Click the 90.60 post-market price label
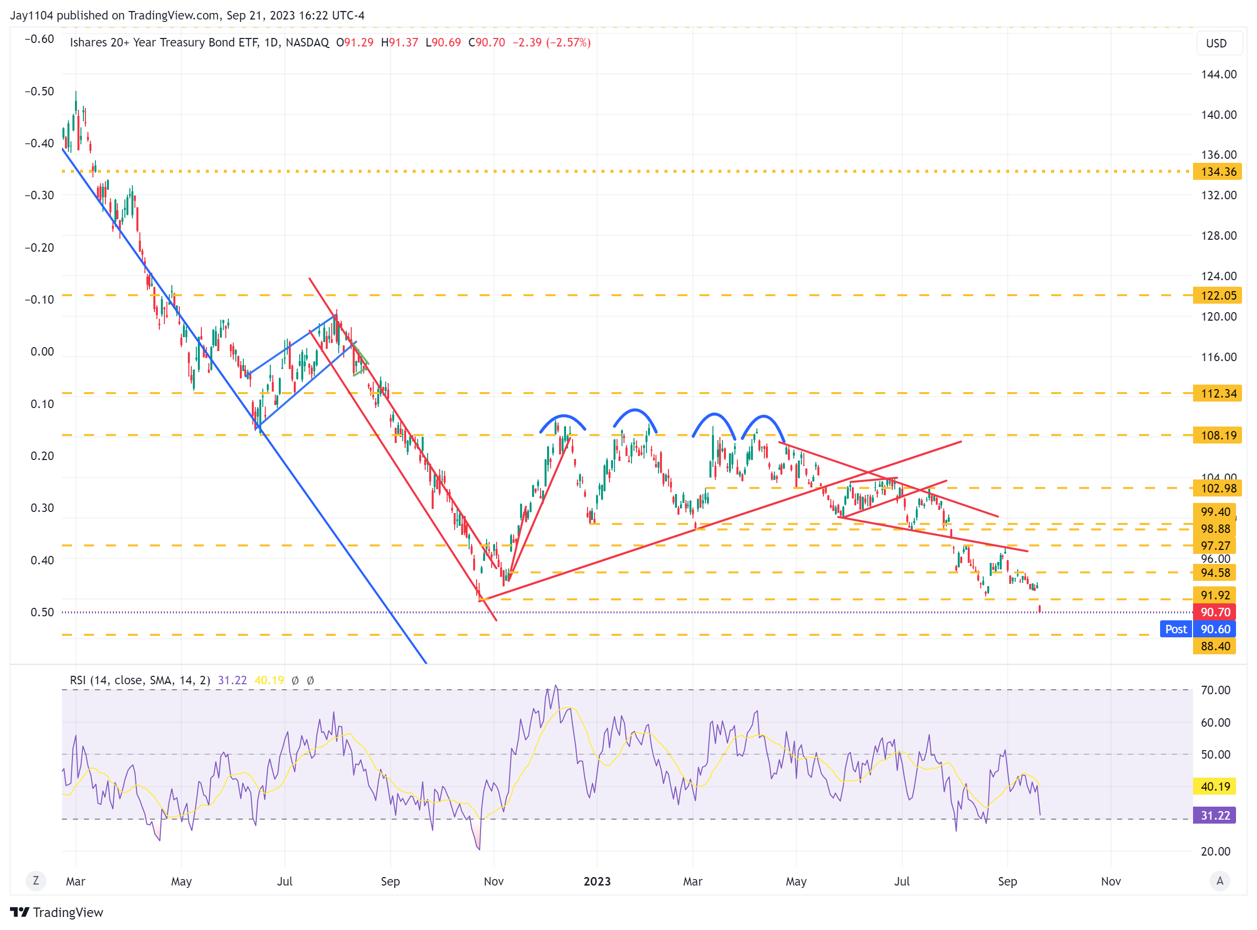Image resolution: width=1257 pixels, height=930 pixels. coord(1215,629)
